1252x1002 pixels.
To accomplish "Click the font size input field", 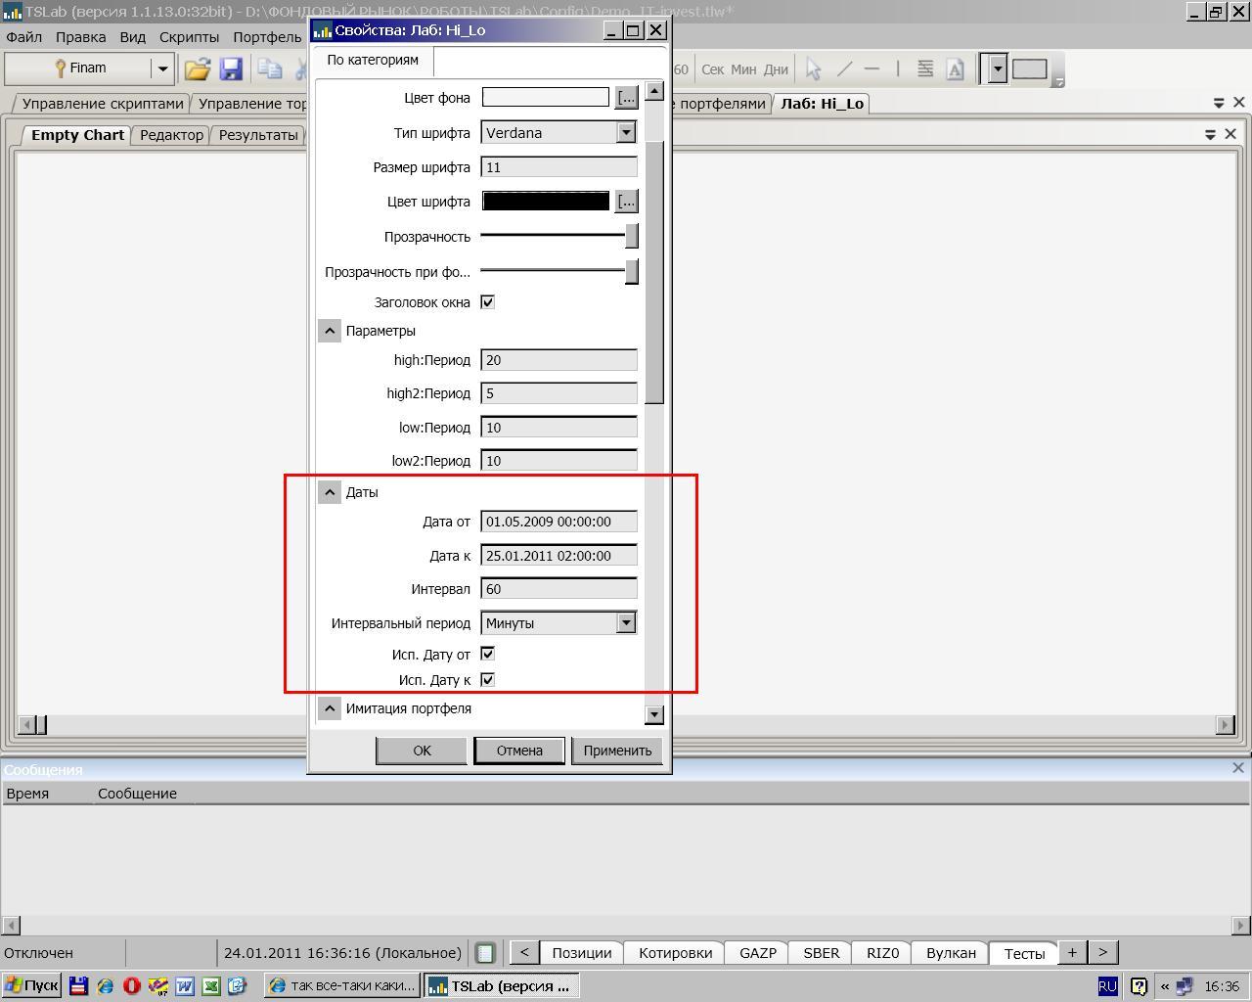I will point(559,167).
